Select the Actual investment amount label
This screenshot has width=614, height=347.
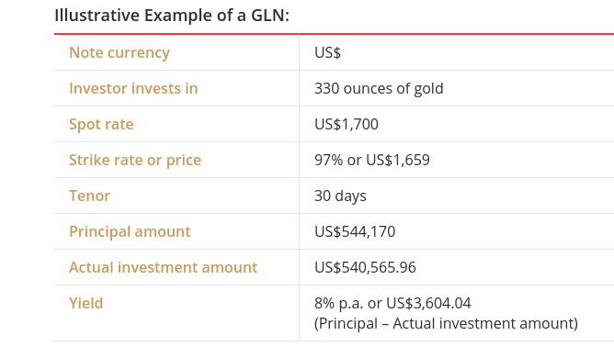(x=164, y=267)
